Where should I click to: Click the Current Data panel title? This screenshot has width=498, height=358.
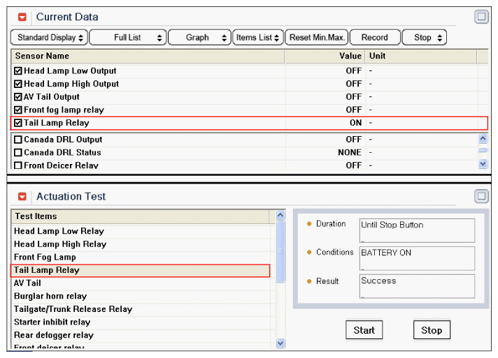pyautogui.click(x=67, y=17)
